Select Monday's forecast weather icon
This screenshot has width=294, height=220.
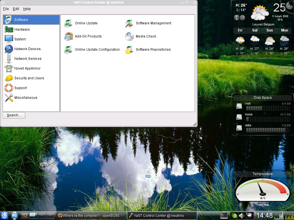click(x=284, y=41)
